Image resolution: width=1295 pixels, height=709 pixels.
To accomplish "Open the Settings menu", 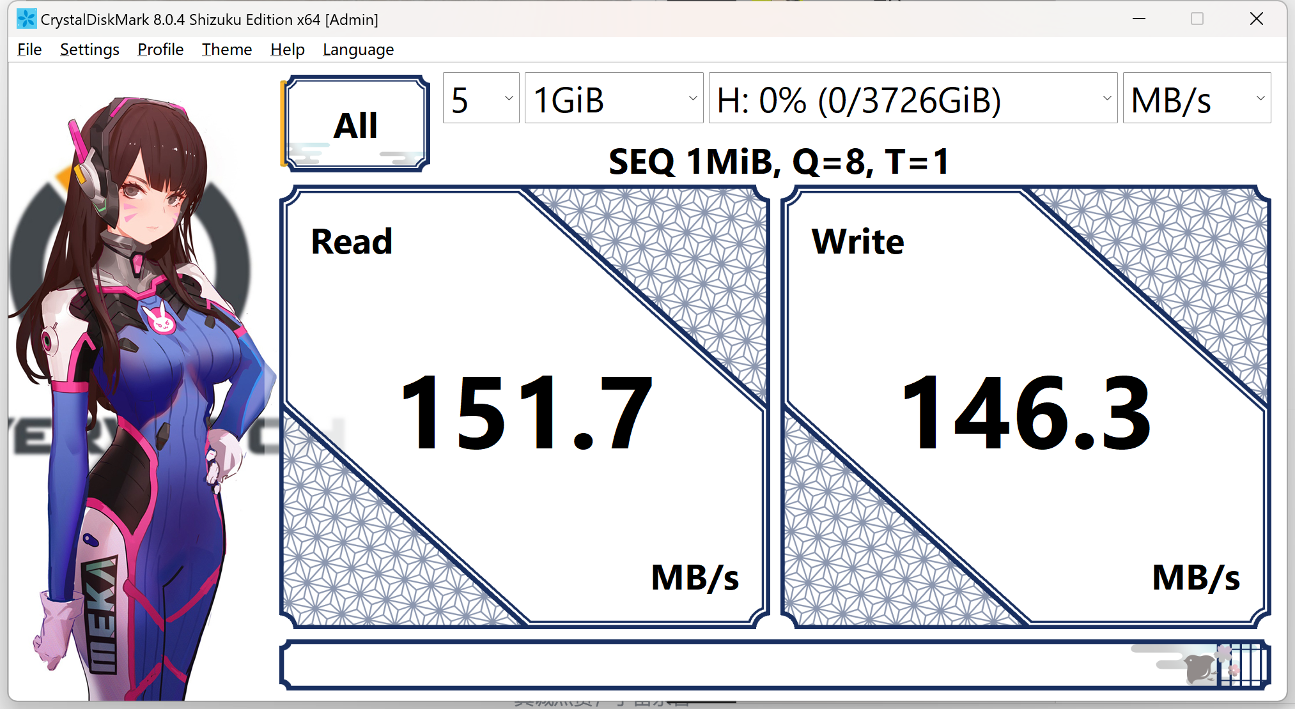I will [x=89, y=50].
